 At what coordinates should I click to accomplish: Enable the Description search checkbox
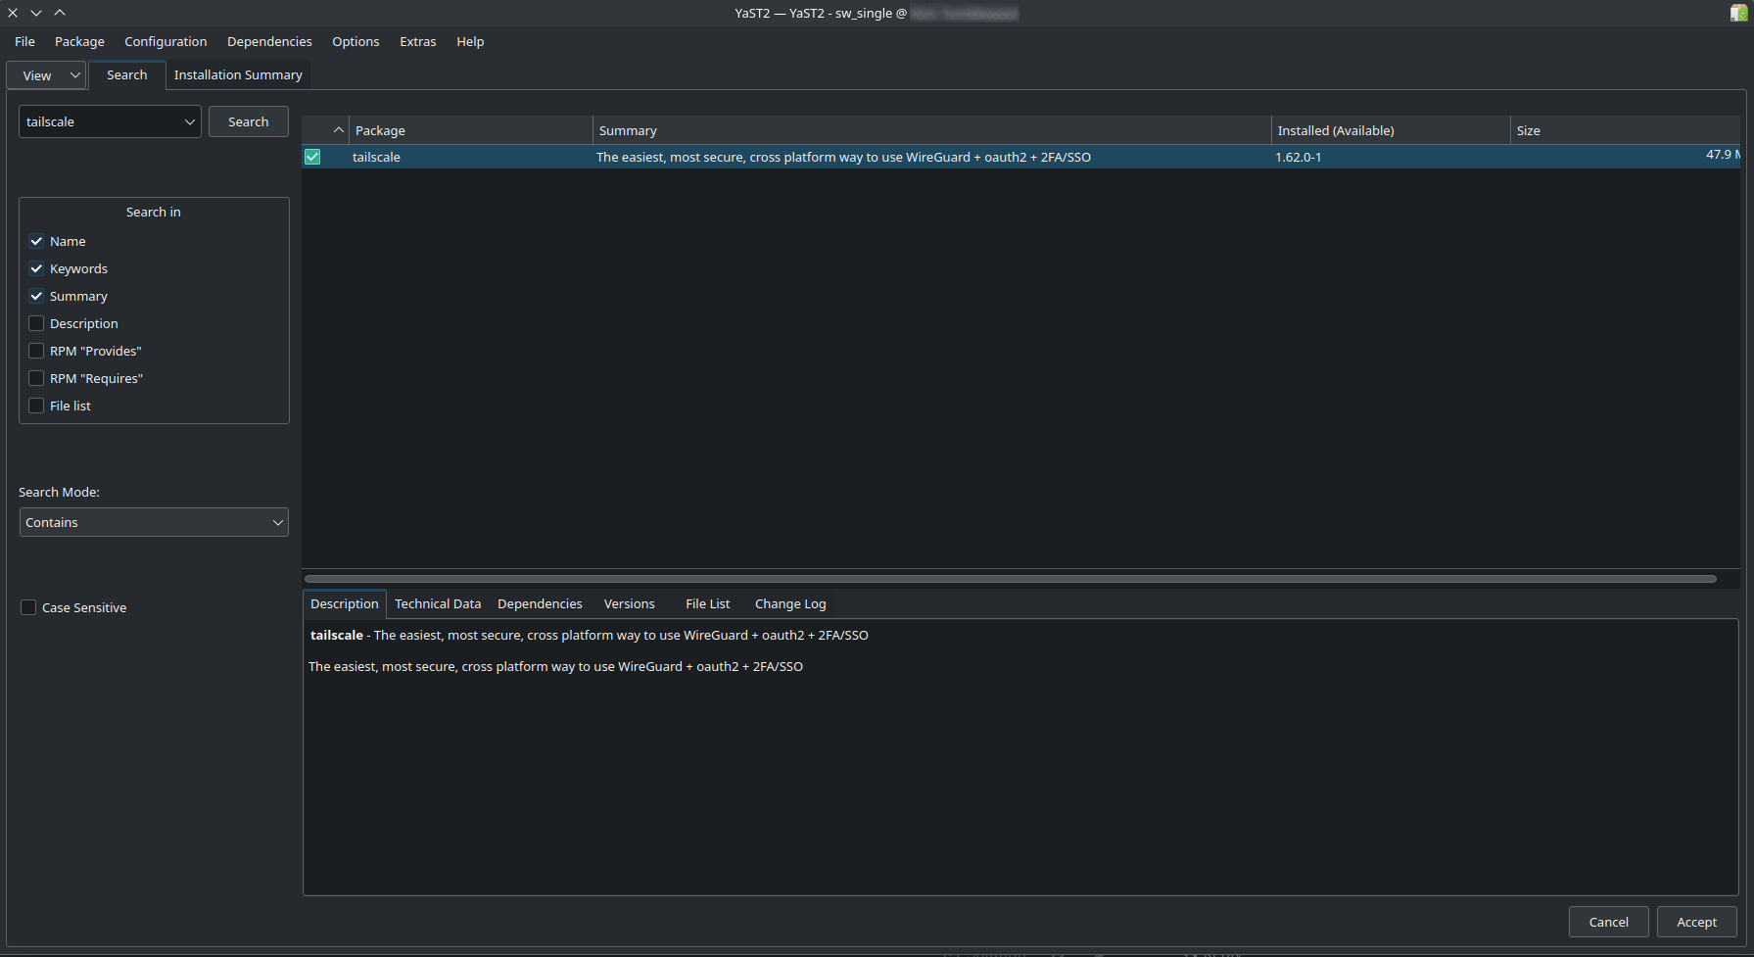coord(36,323)
